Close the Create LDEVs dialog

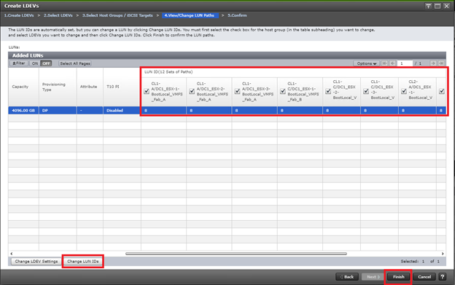446,6
